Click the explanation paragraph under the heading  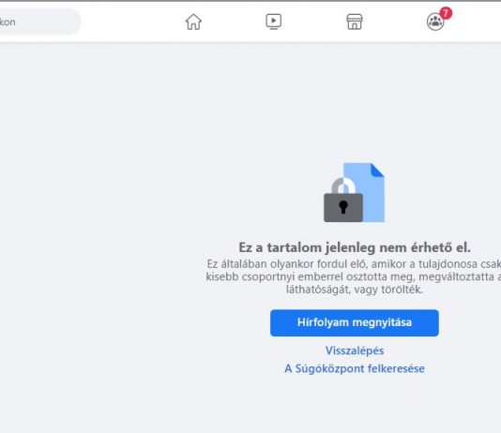point(354,276)
